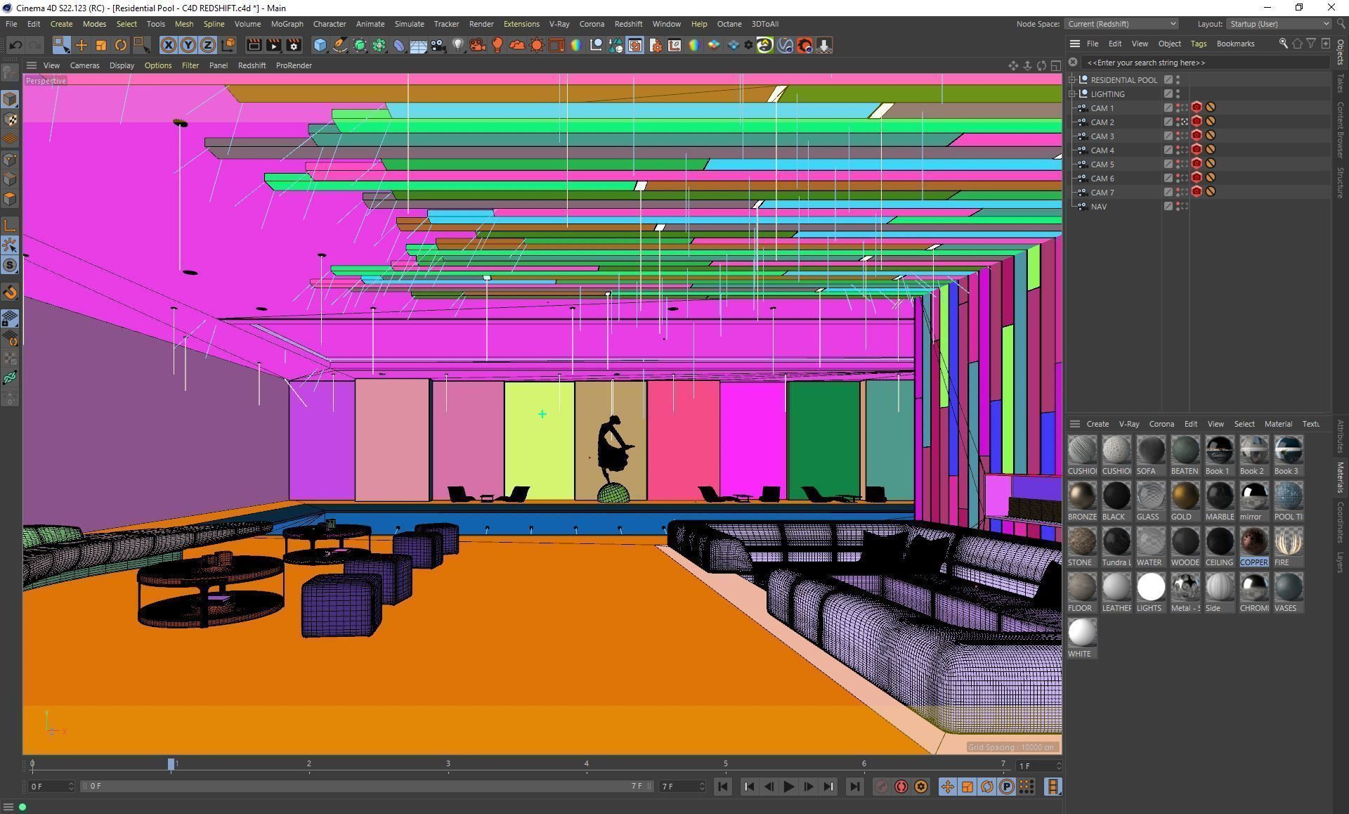The height and width of the screenshot is (814, 1349).
Task: Toggle X axis lock button
Action: pyautogui.click(x=168, y=45)
